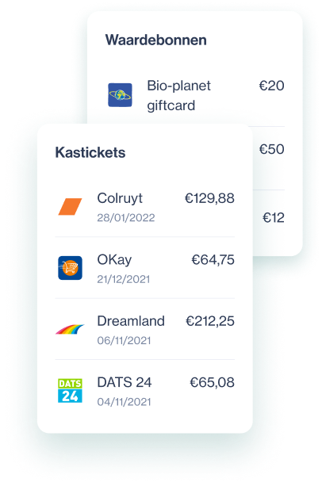
Task: Open the Dreamland receipt entry
Action: point(144,330)
